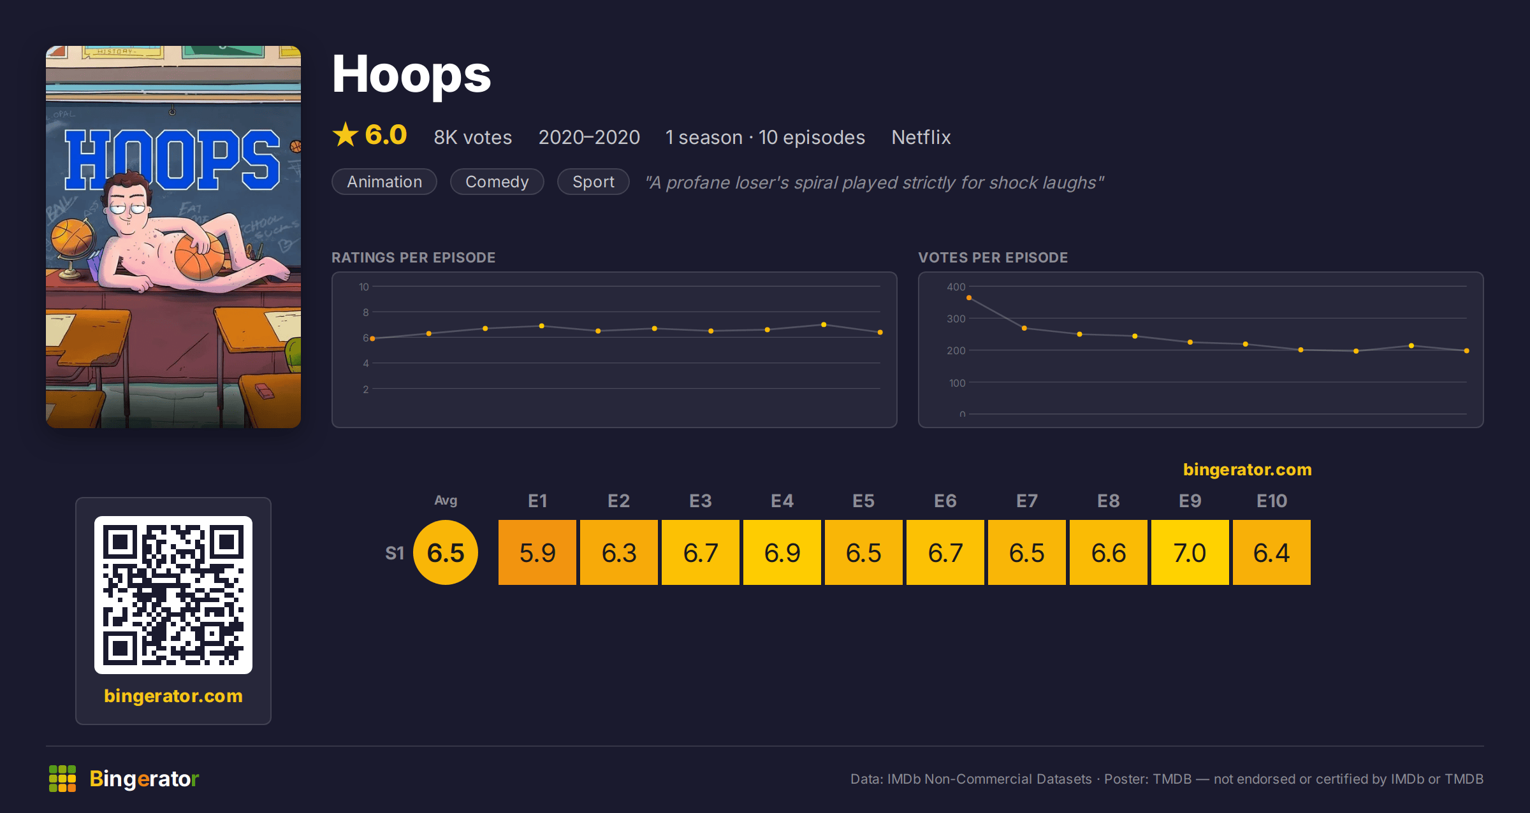
Task: Select the Sport genre tag
Action: (594, 182)
